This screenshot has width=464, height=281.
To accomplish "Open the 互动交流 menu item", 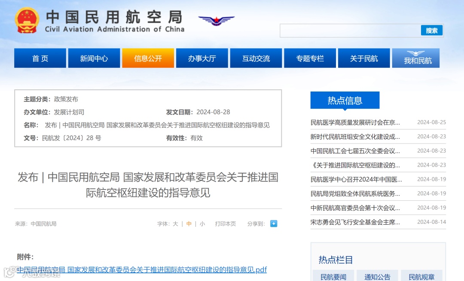I will click(256, 58).
